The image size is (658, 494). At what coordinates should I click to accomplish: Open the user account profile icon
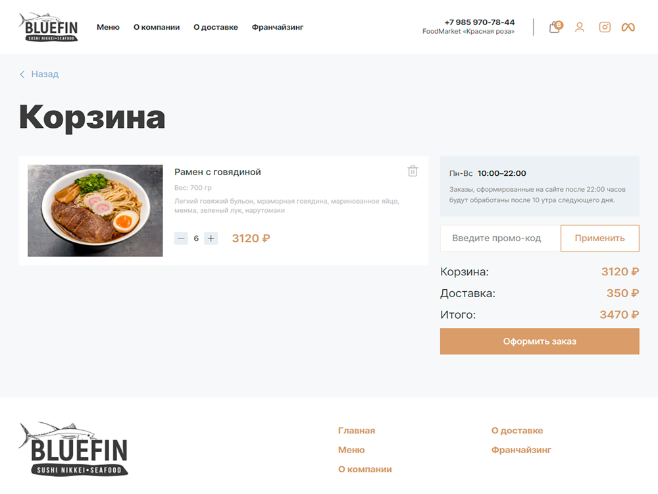pyautogui.click(x=580, y=27)
